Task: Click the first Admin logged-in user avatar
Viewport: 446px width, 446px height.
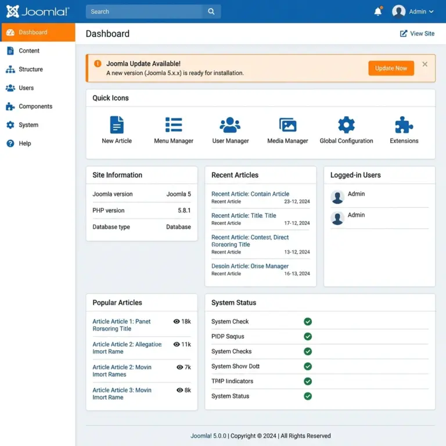Action: pyautogui.click(x=337, y=197)
